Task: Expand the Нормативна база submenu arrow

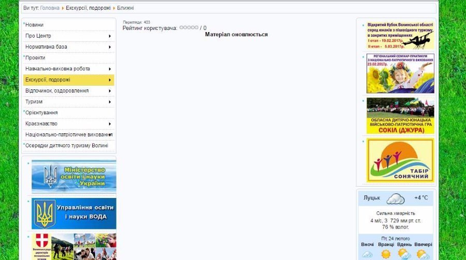Action: 110,47
